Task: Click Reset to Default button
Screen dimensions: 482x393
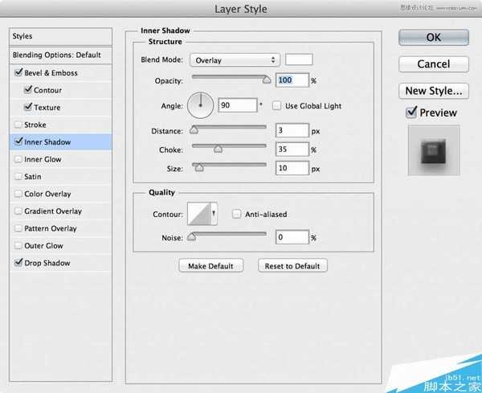Action: (292, 266)
